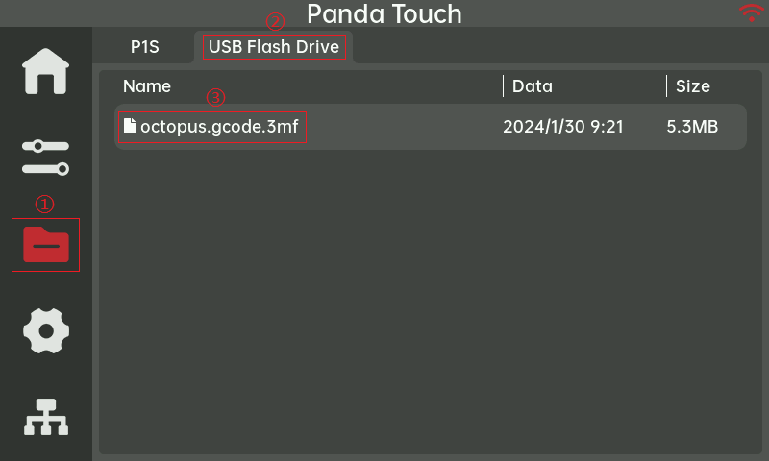769x461 pixels.
Task: Click the Data column header
Action: pos(532,86)
